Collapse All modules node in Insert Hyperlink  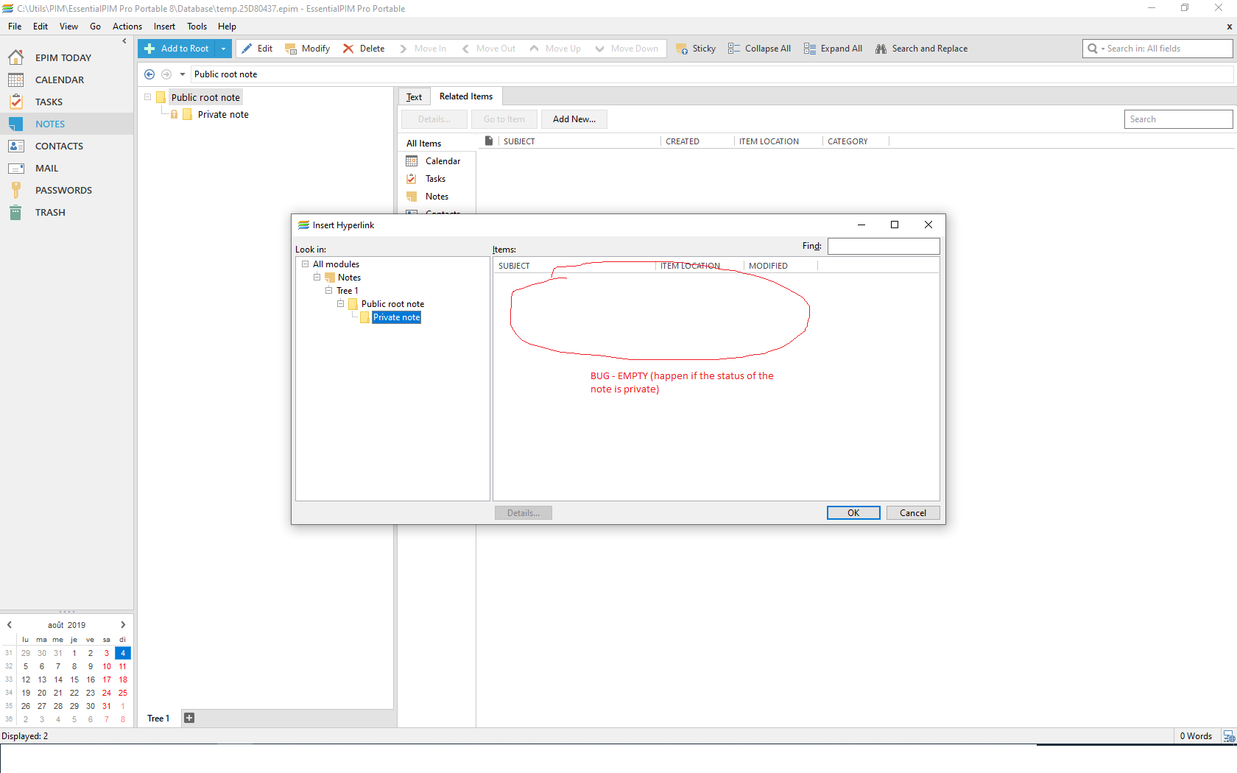pyautogui.click(x=305, y=264)
